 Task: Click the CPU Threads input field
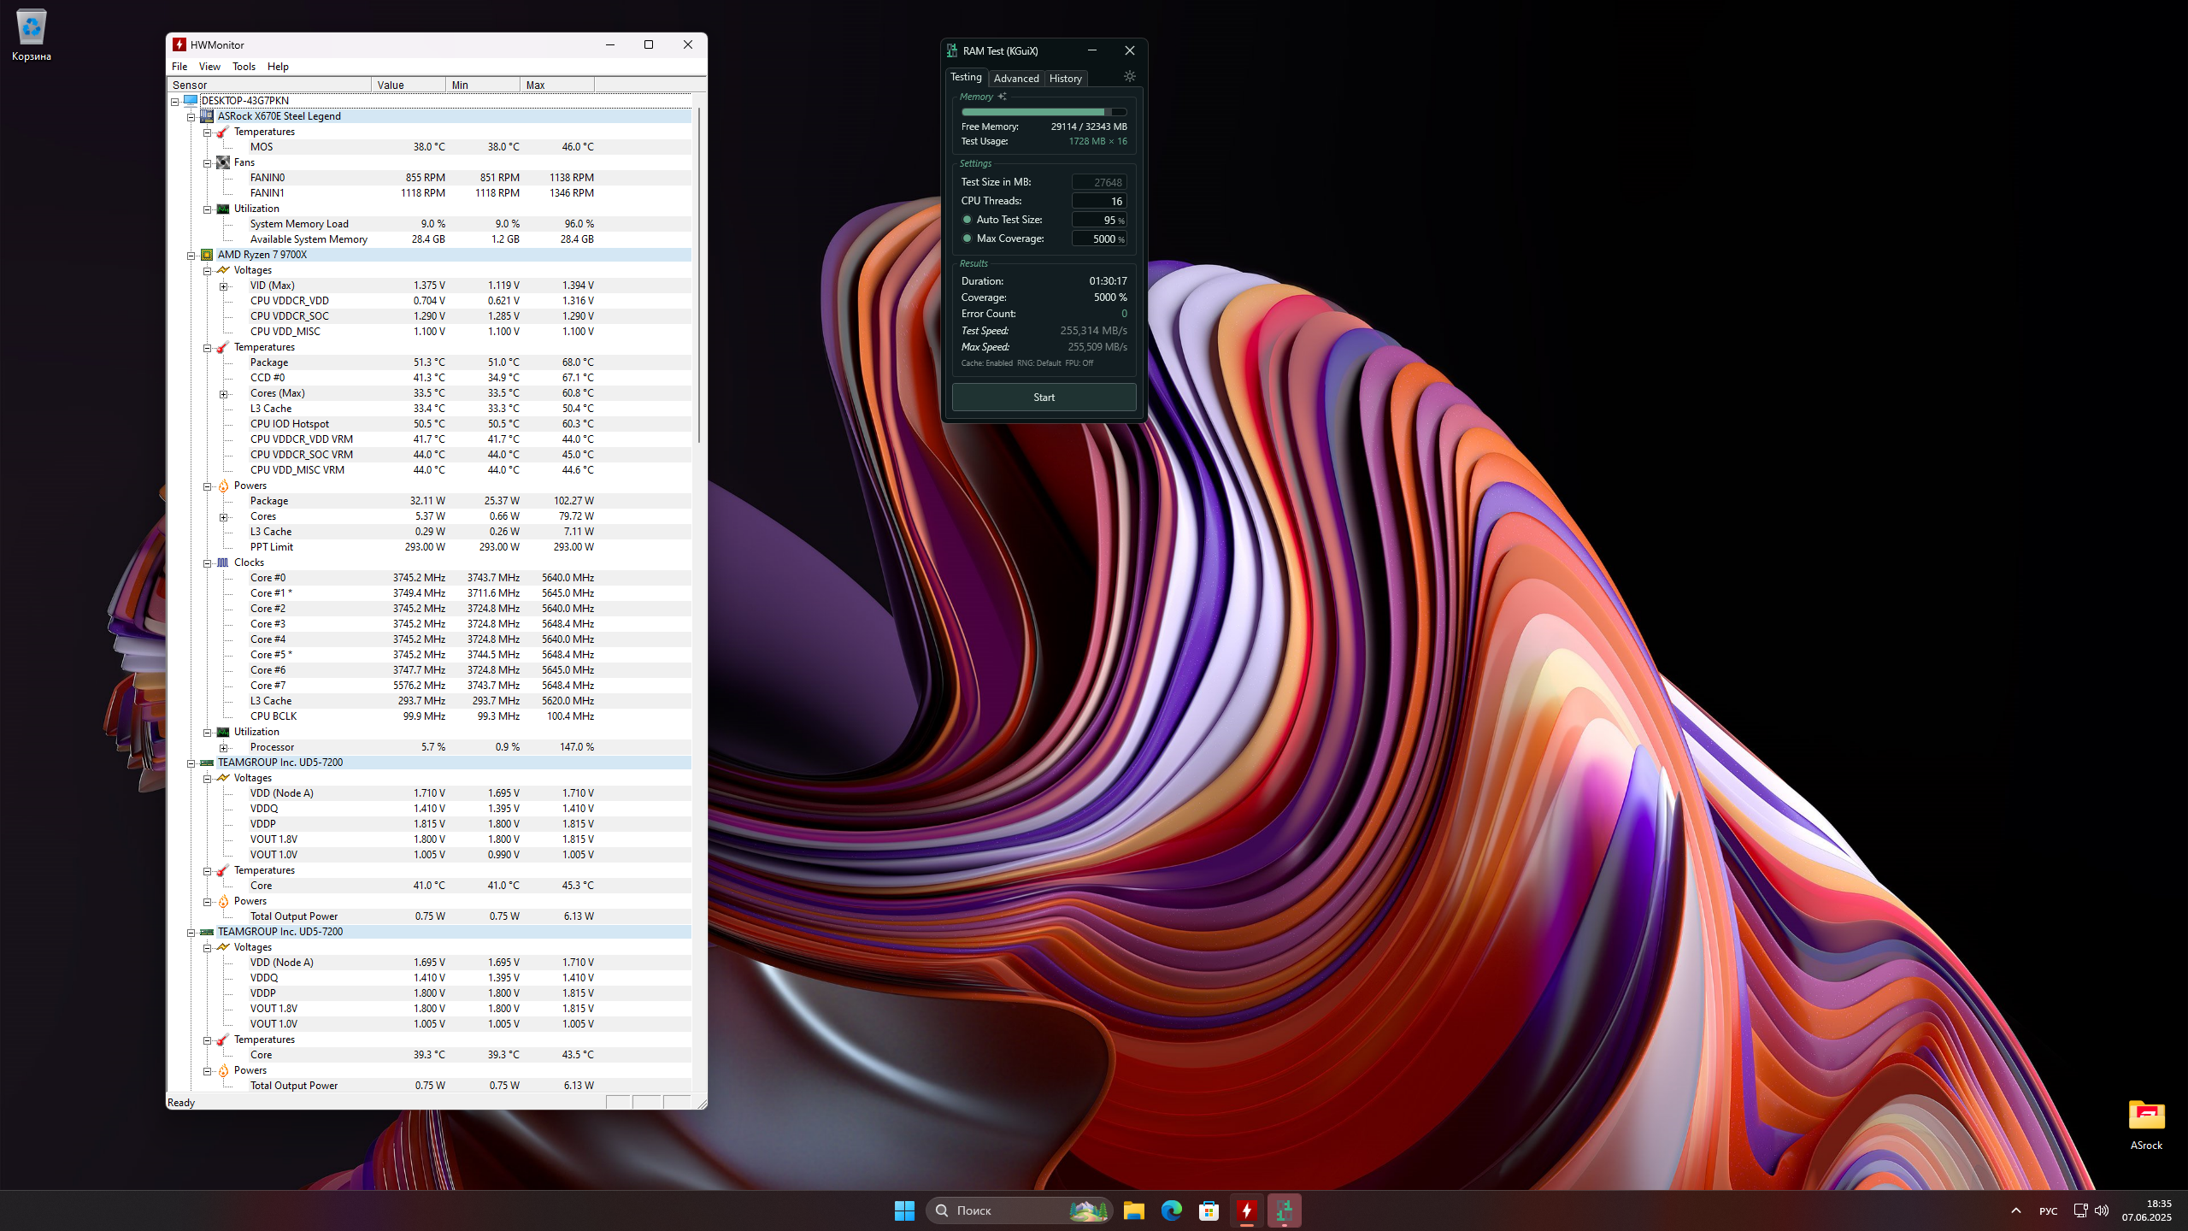click(x=1098, y=201)
